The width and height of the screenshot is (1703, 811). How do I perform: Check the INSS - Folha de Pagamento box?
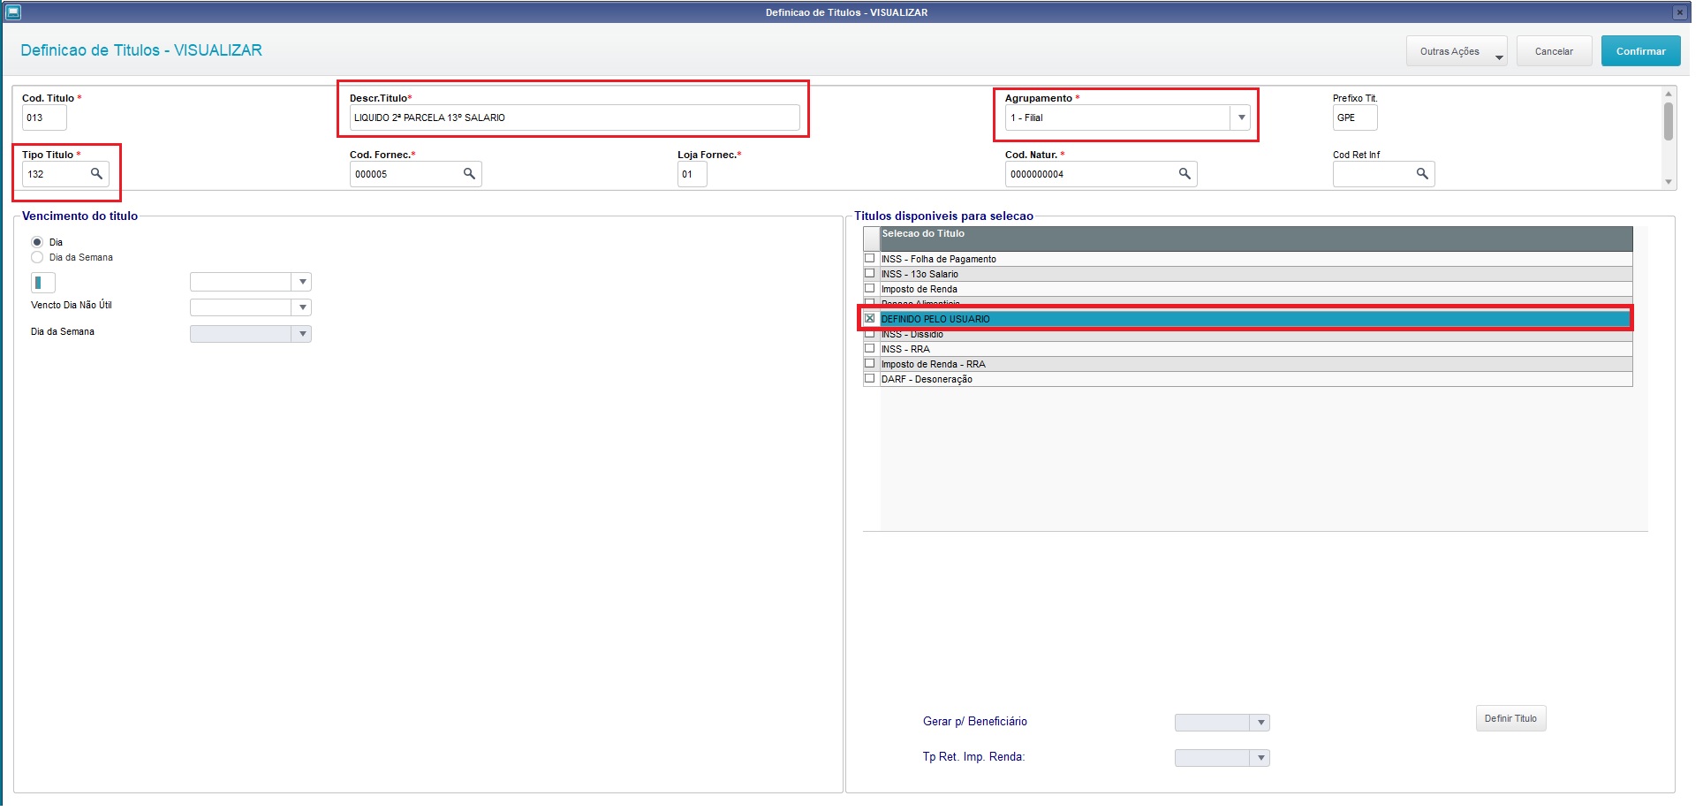870,258
